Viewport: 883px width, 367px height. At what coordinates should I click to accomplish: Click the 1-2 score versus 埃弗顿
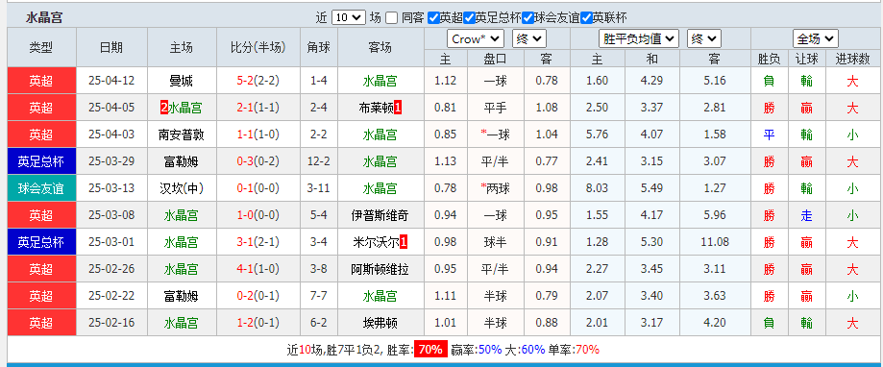pos(244,323)
